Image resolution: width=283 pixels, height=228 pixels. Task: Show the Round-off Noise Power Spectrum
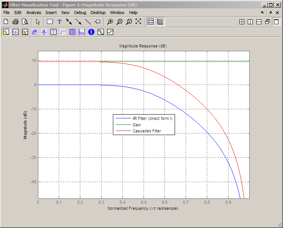click(110, 32)
